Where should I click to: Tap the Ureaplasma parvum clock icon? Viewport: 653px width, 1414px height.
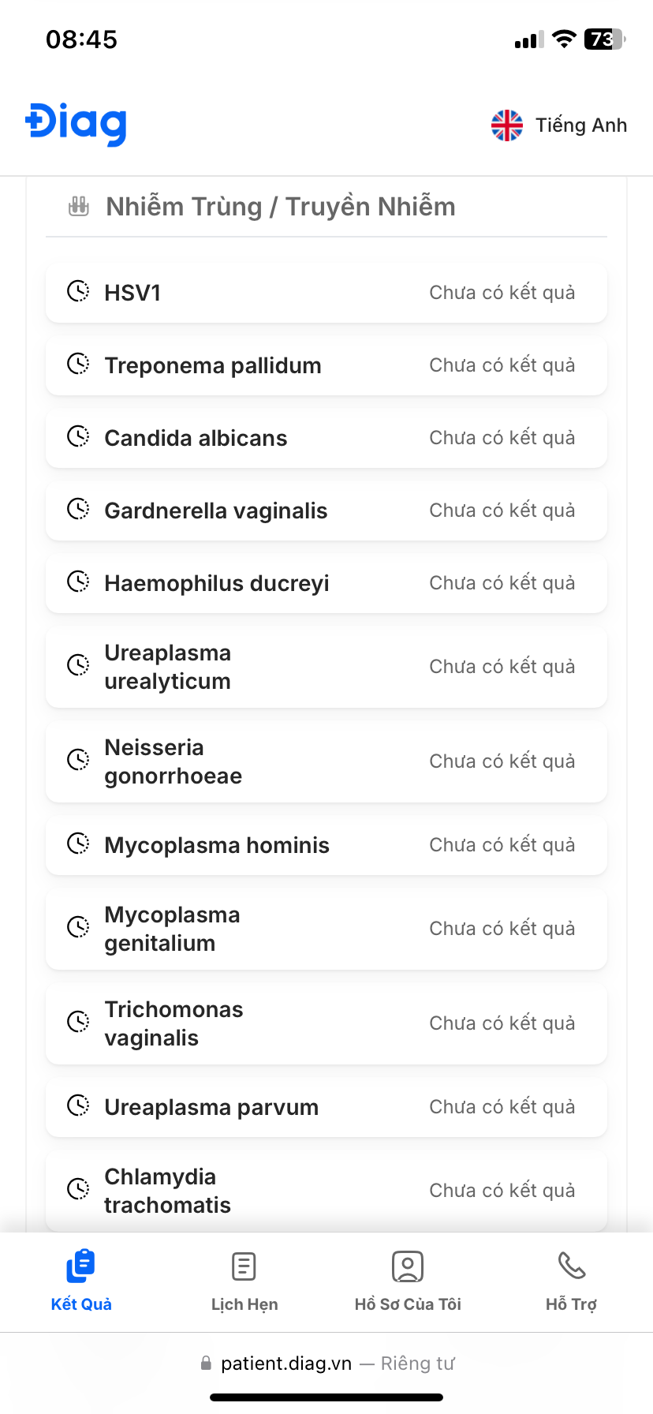point(78,1106)
